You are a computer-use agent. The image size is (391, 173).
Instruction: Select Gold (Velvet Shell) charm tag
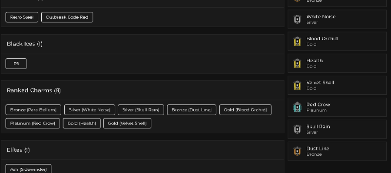coord(127,123)
